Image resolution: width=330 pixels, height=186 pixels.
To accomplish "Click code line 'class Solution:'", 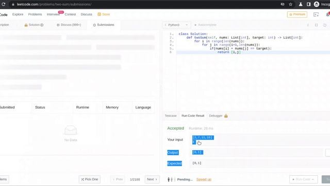I will (x=193, y=34).
